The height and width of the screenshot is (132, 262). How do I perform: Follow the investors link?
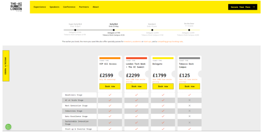coord(128,41)
